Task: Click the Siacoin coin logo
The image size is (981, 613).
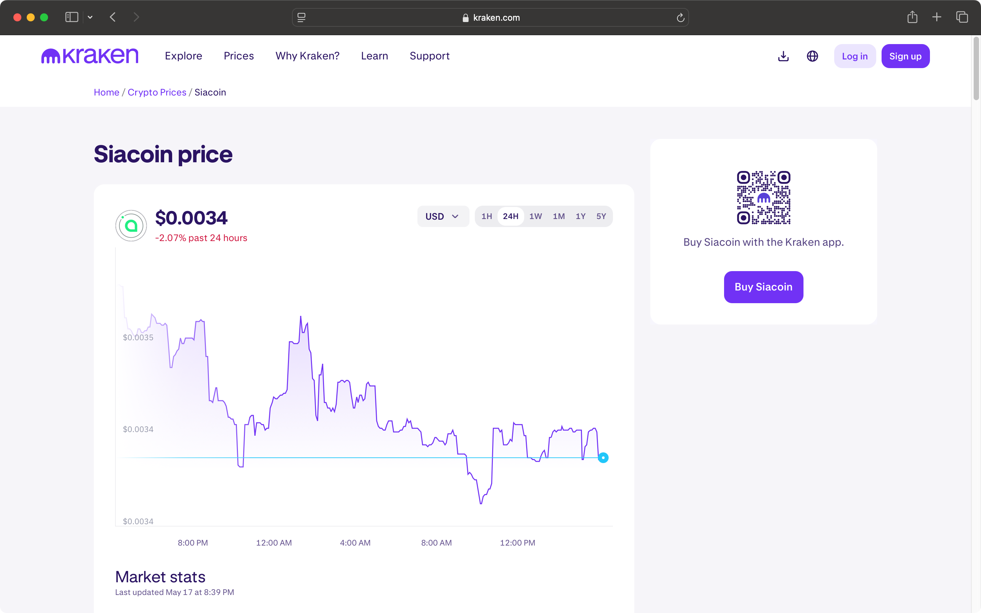Action: coord(131,225)
